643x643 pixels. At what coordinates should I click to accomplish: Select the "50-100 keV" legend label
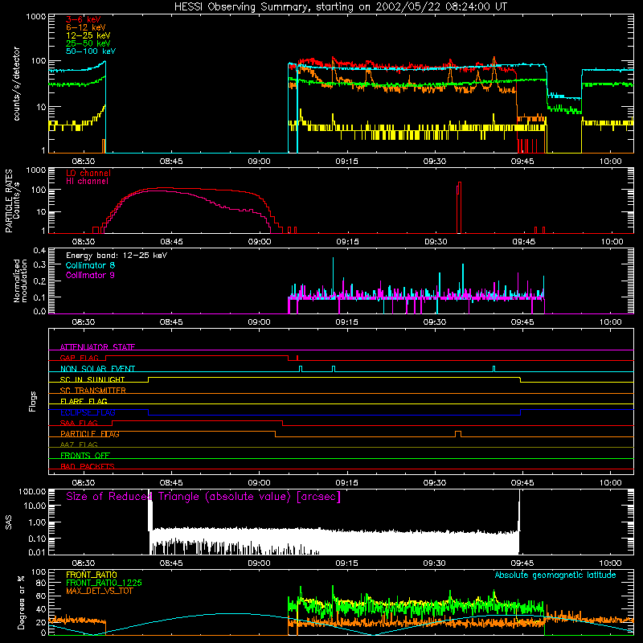(91, 51)
